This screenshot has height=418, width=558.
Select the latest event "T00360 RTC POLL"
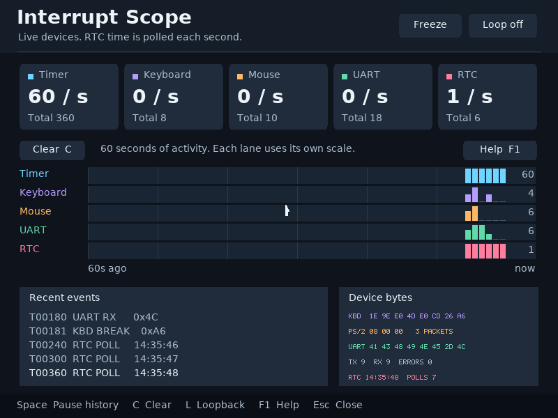point(104,373)
